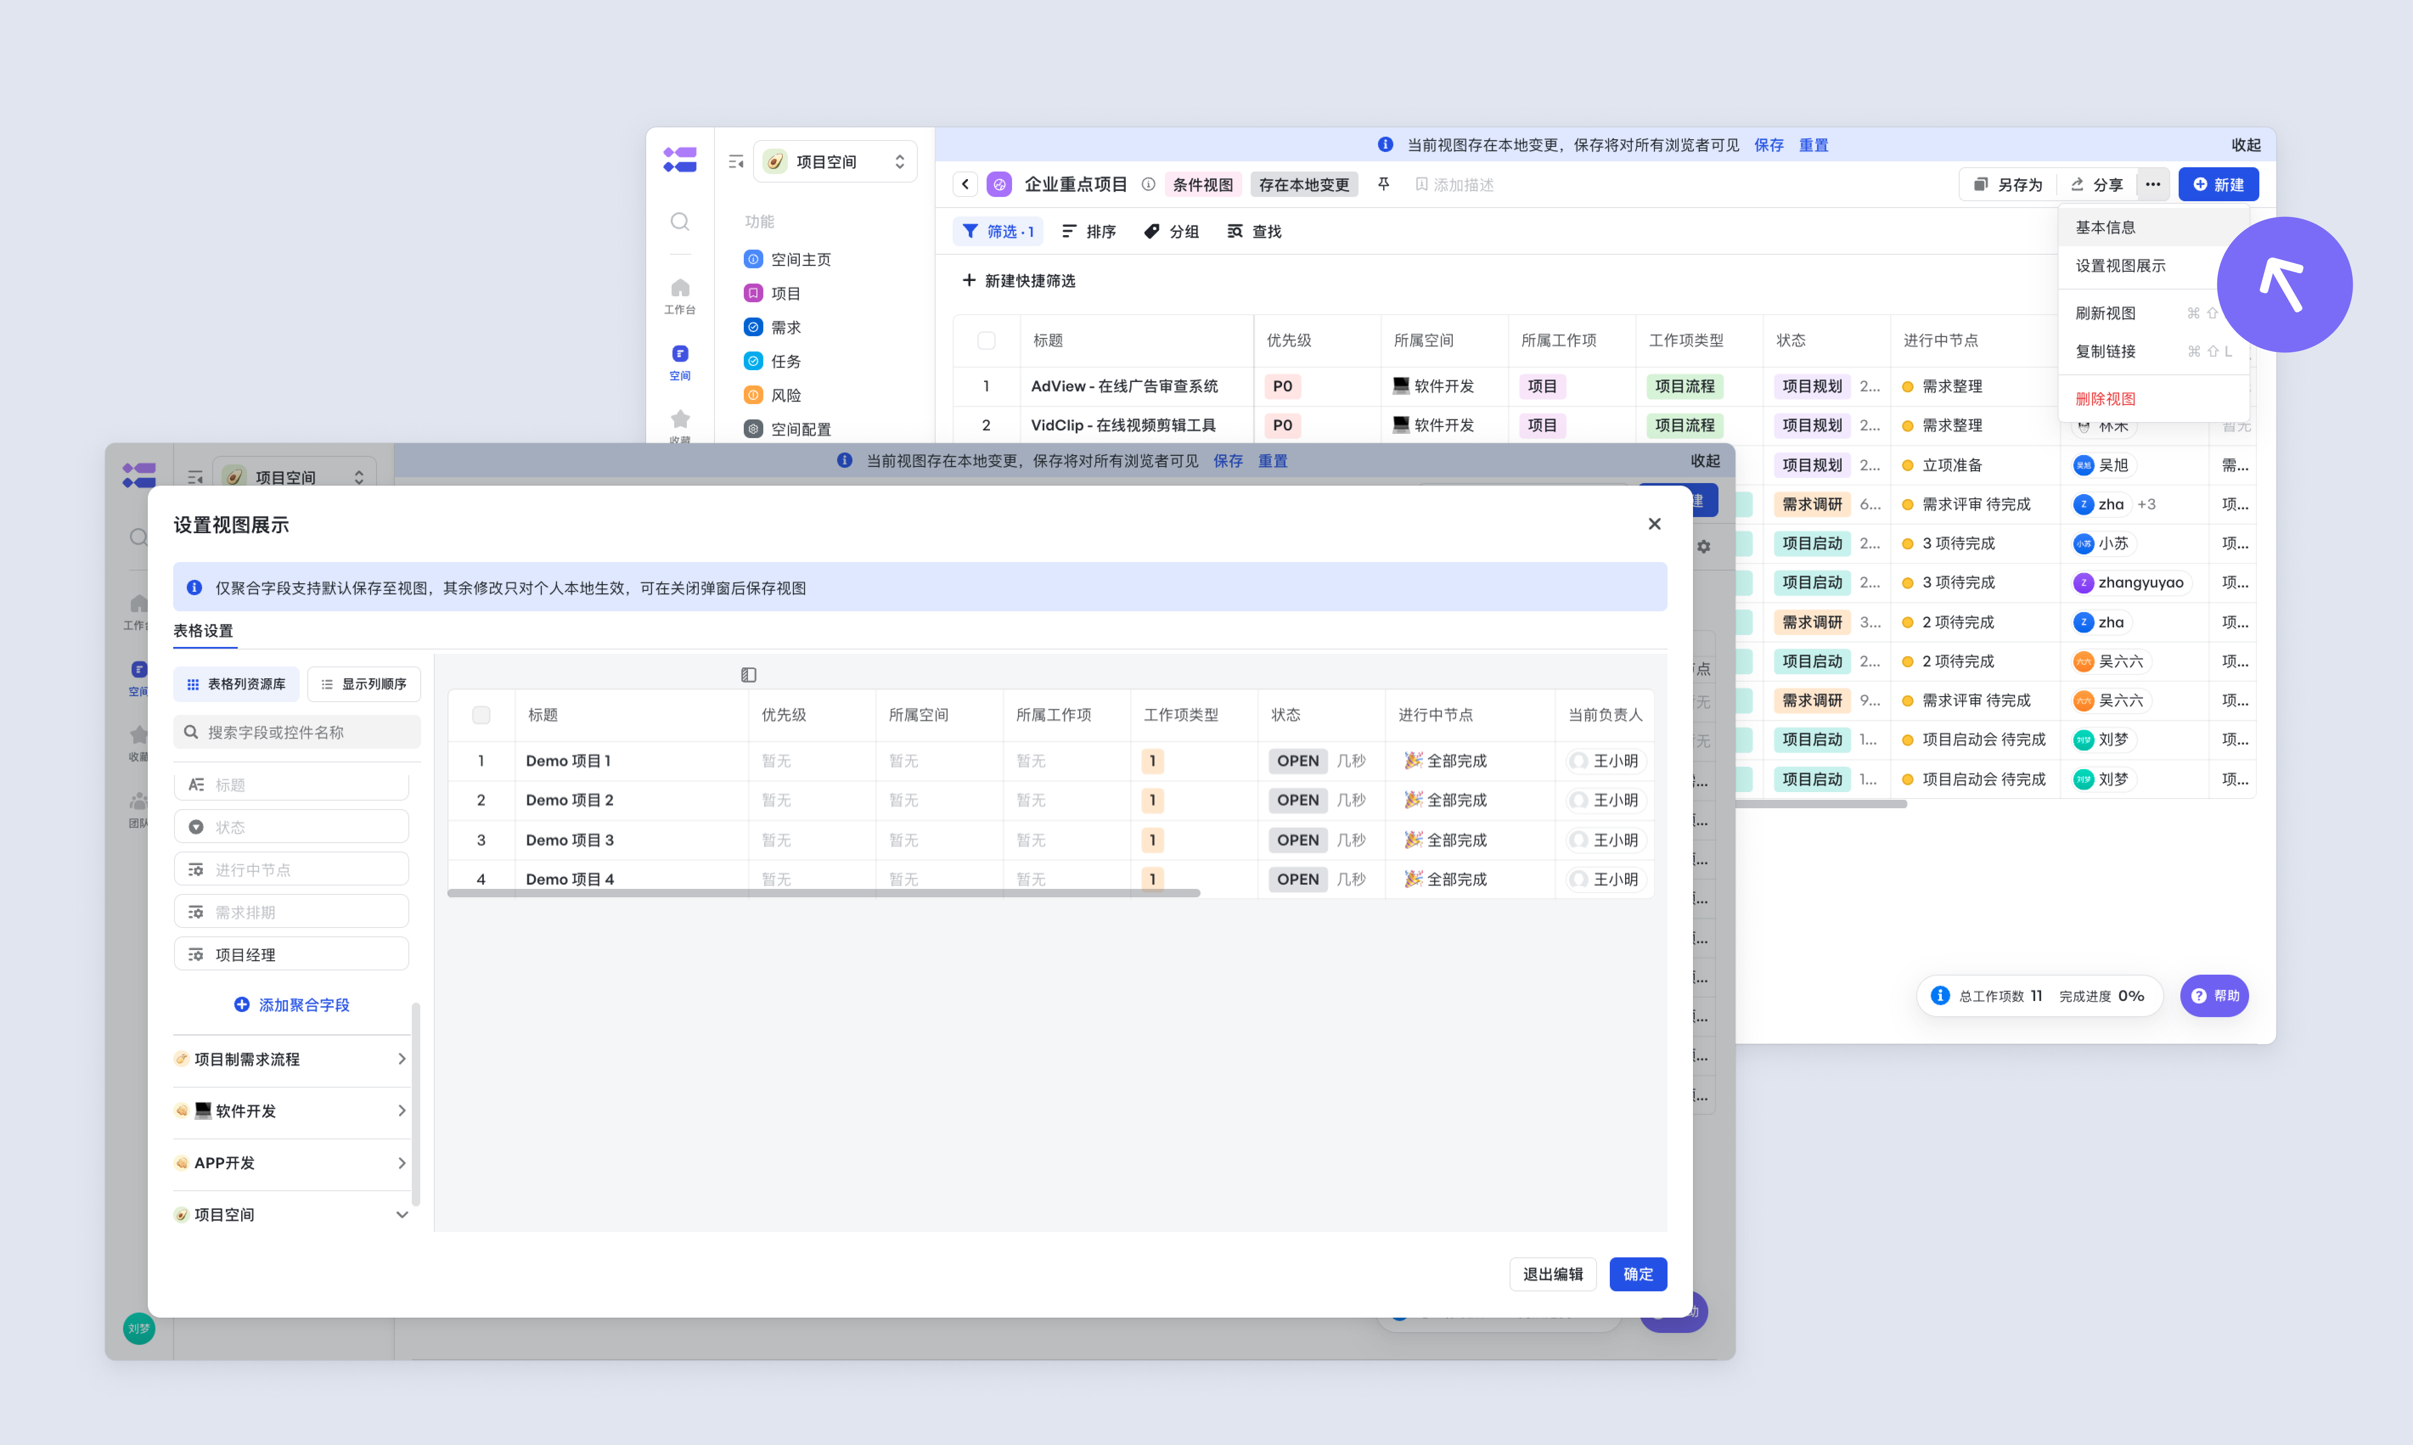Focus the 搜索字段或控件名称 search box

297,731
